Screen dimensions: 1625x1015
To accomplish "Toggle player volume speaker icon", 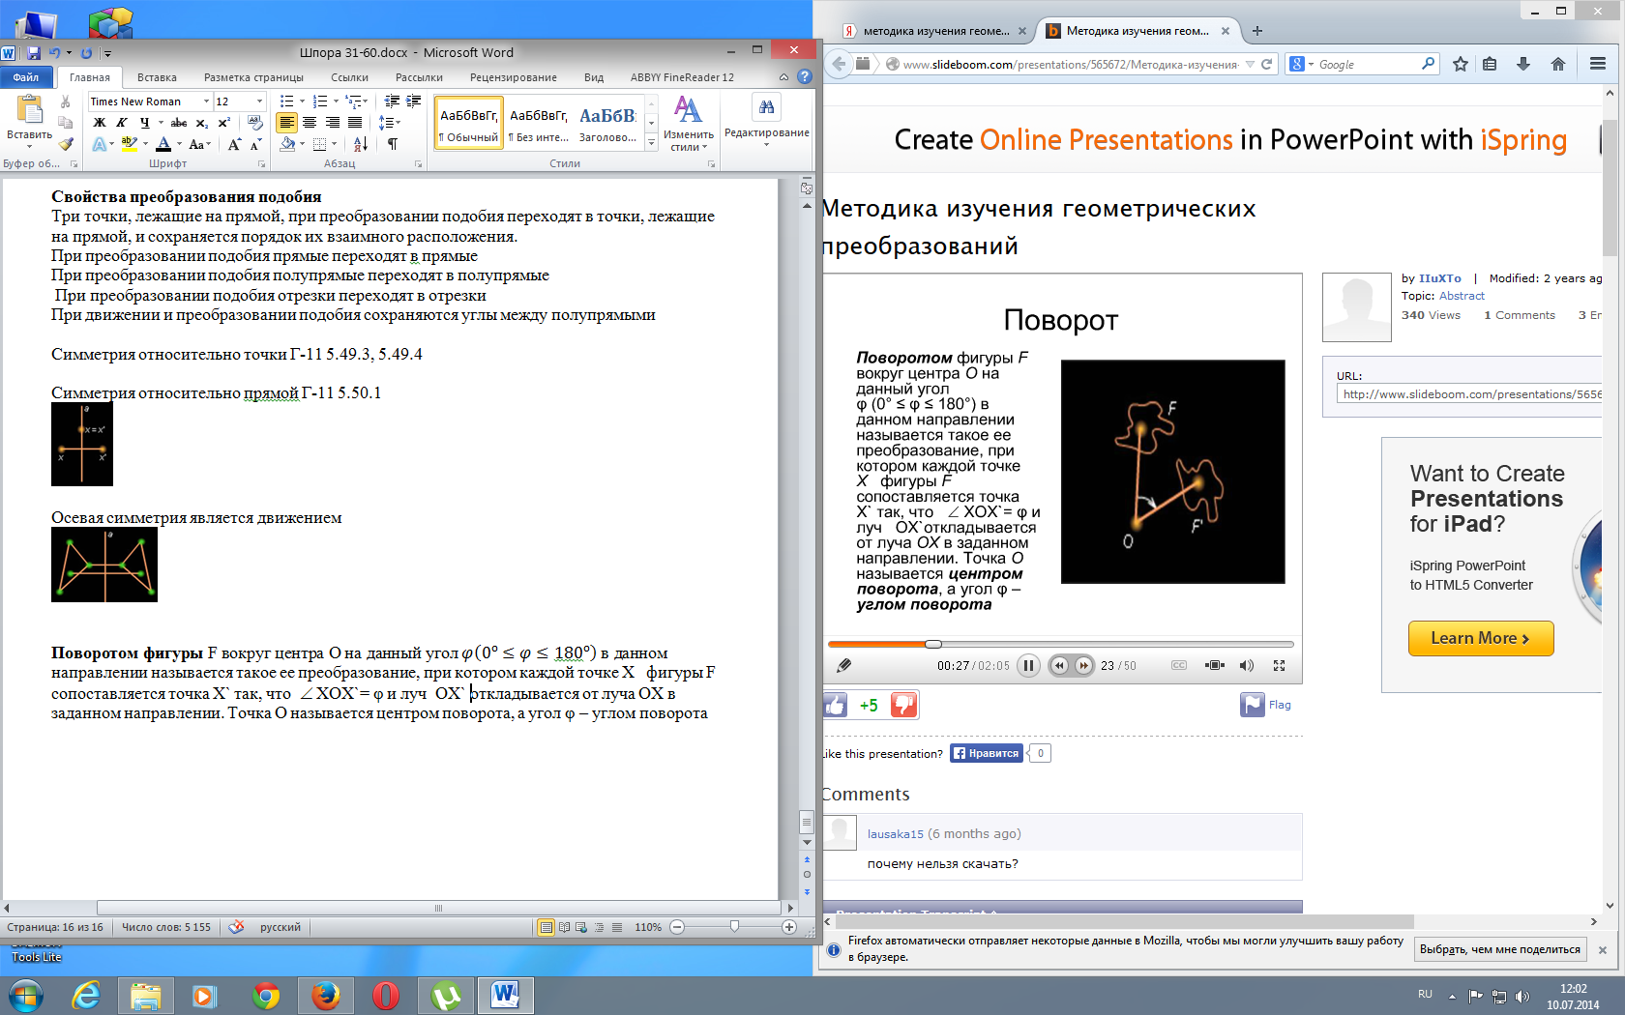I will [x=1247, y=665].
